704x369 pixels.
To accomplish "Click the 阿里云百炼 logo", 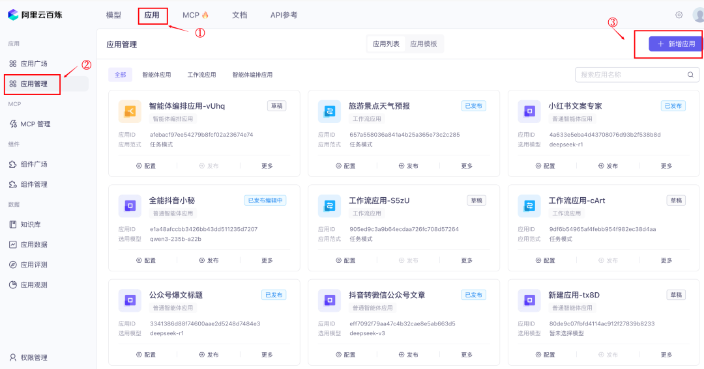I will point(35,15).
